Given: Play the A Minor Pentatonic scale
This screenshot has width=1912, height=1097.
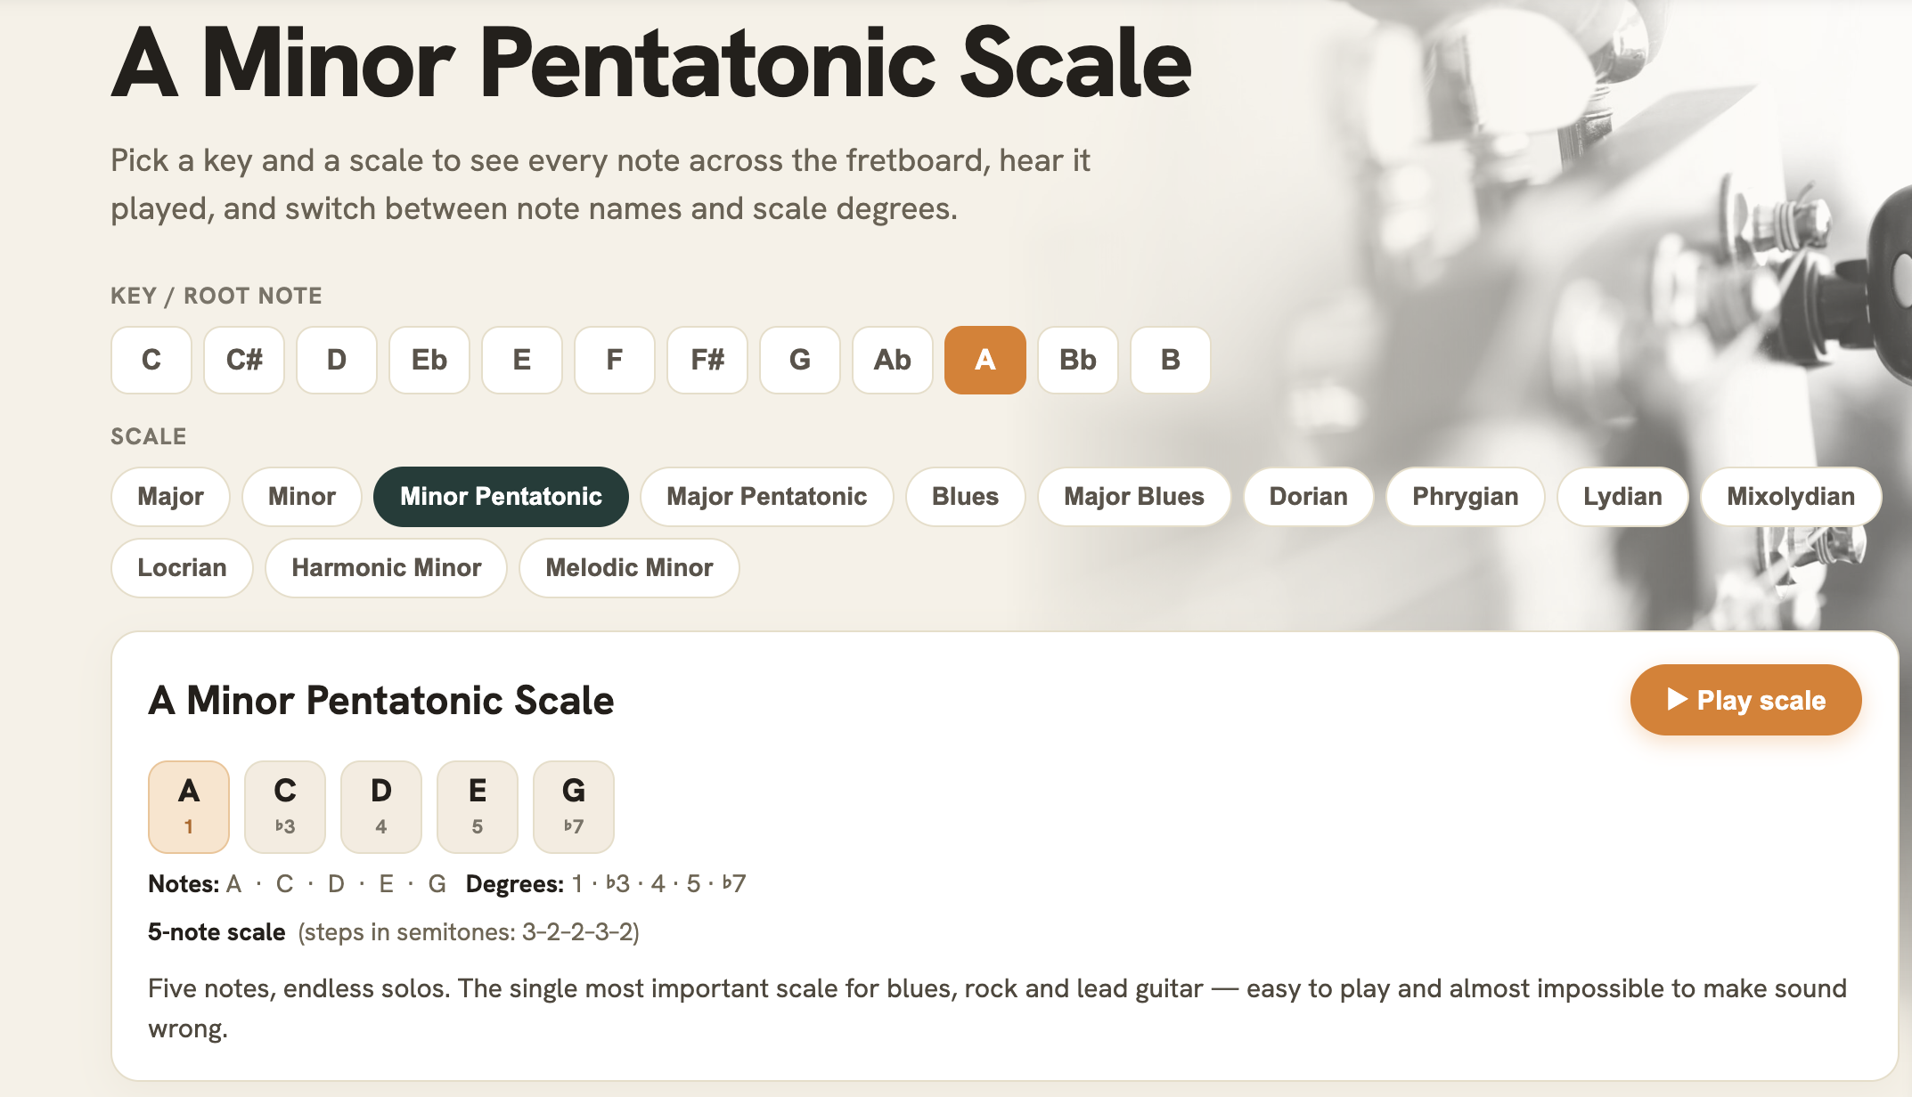Looking at the screenshot, I should point(1745,700).
